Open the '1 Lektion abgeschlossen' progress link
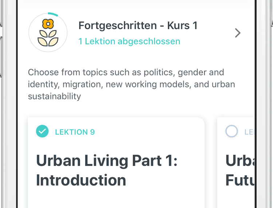The height and width of the screenshot is (208, 273). point(129,41)
